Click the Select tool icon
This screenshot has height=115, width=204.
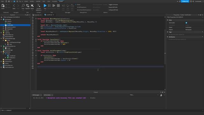pyautogui.click(x=32, y=6)
